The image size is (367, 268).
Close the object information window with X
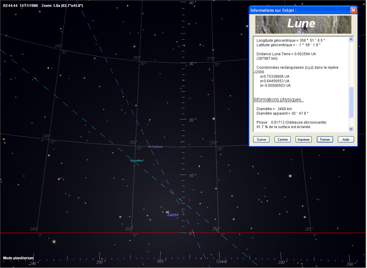coord(353,10)
